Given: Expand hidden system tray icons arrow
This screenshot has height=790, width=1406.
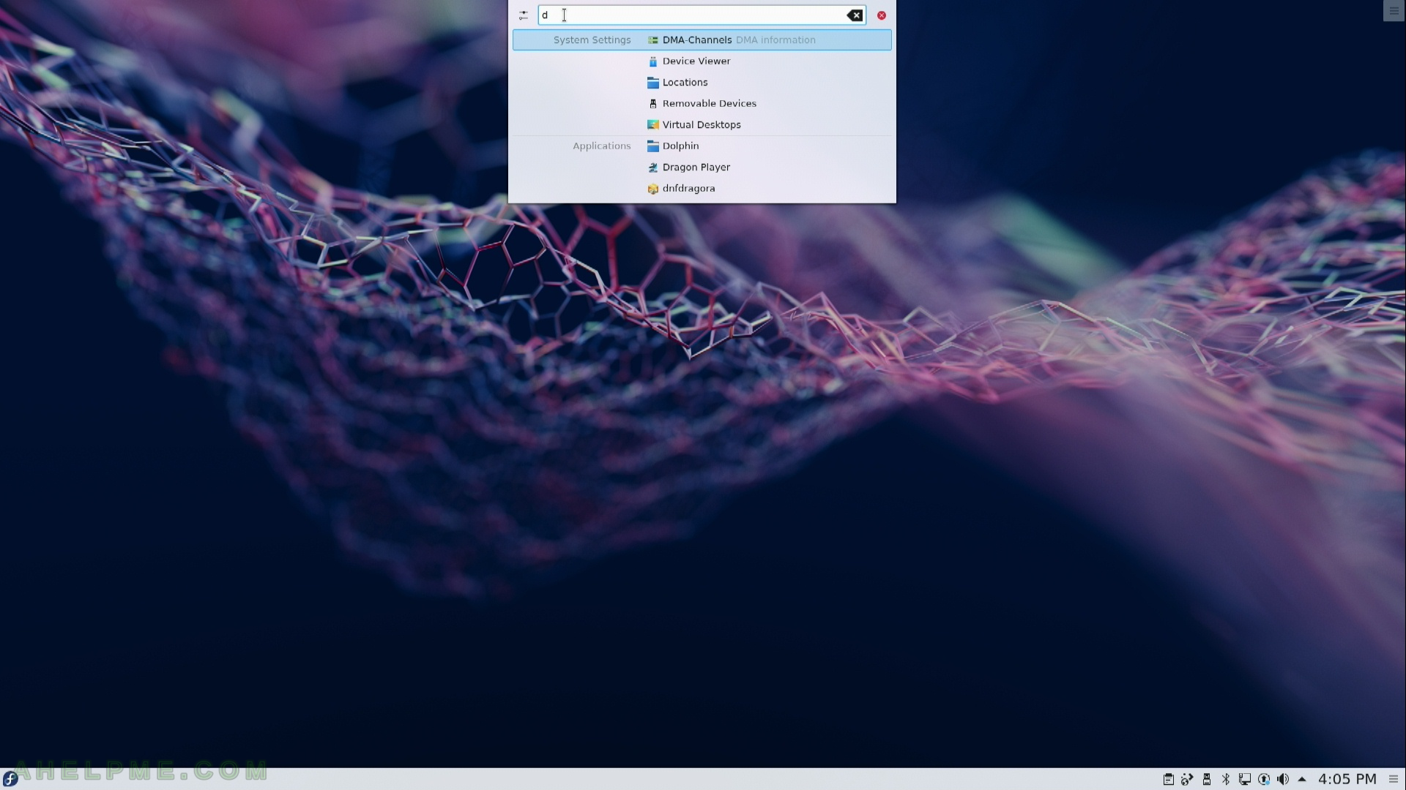Looking at the screenshot, I should (x=1302, y=780).
